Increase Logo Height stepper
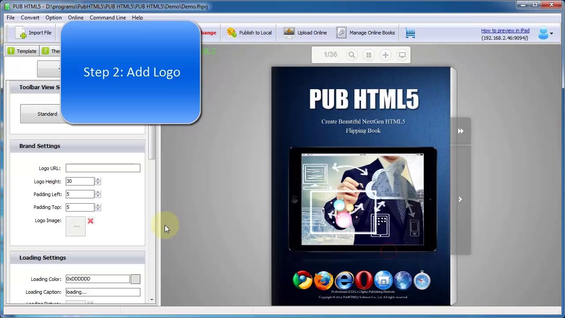 [98, 179]
